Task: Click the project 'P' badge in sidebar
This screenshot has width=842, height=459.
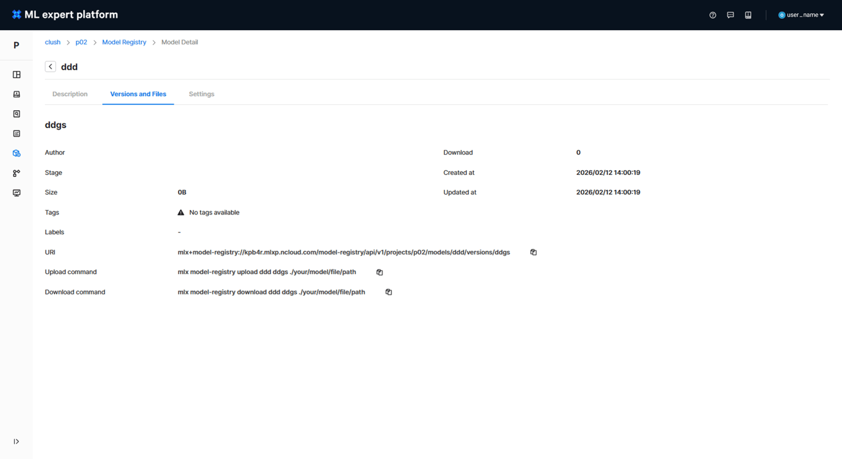Action: pyautogui.click(x=17, y=45)
